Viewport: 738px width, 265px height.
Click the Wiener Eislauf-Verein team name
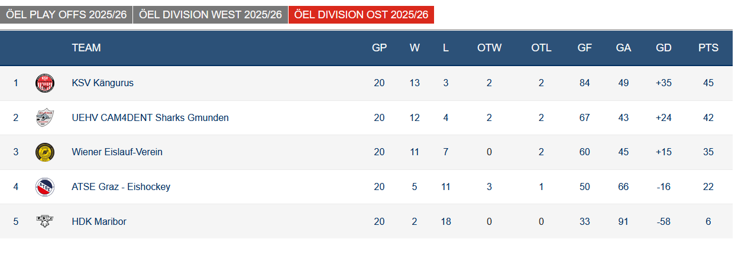tap(117, 152)
